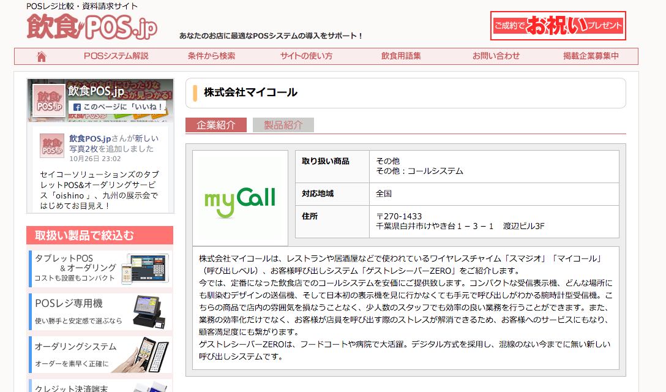Viewport: 666px width, 392px height.
Task: Go to 飲食用語集 menu item
Action: tap(401, 56)
